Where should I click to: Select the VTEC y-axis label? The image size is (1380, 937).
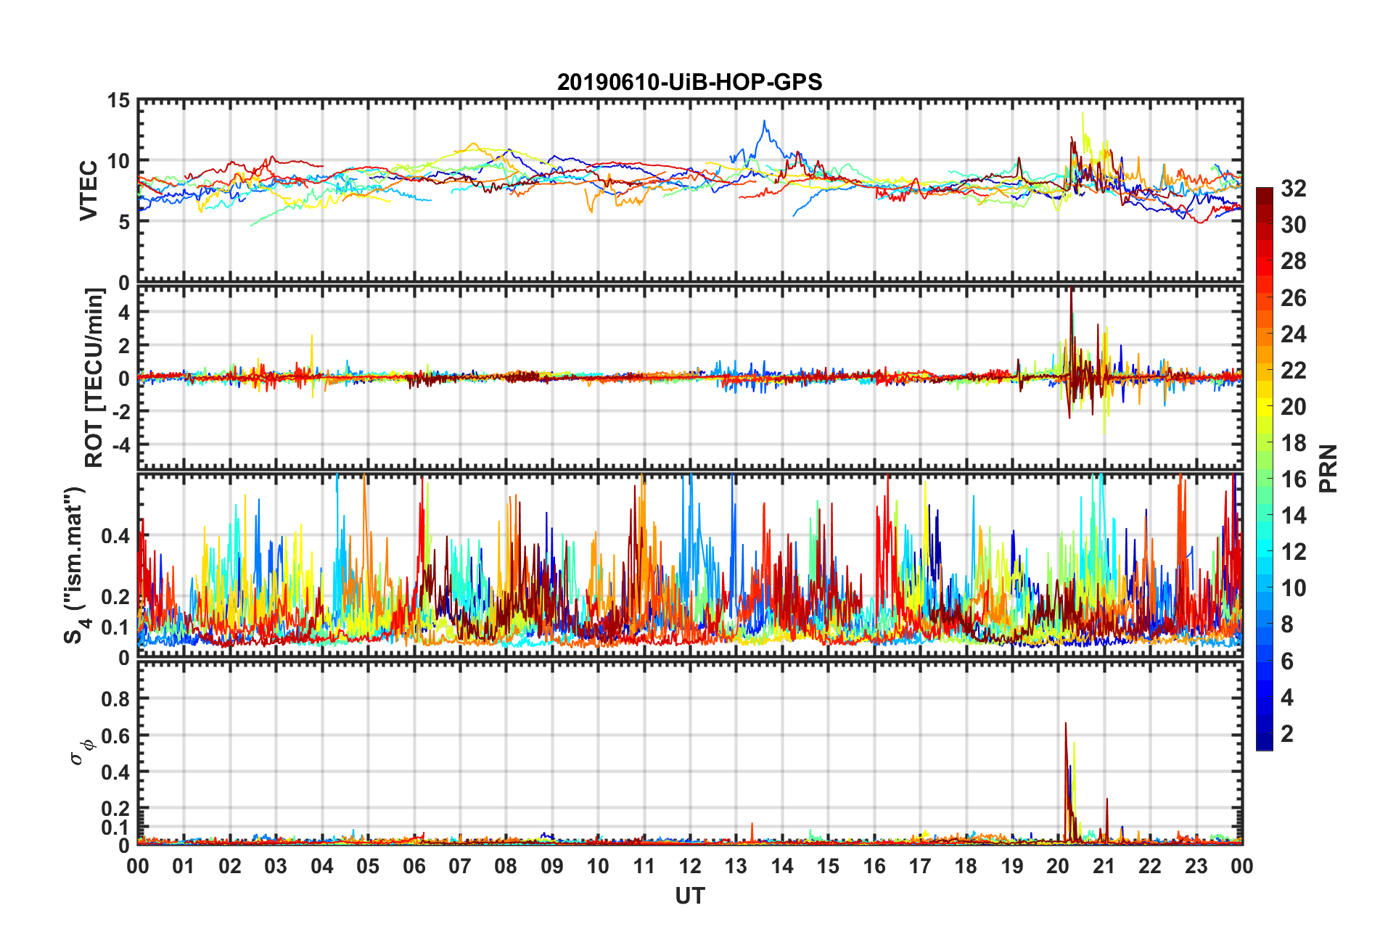point(89,191)
